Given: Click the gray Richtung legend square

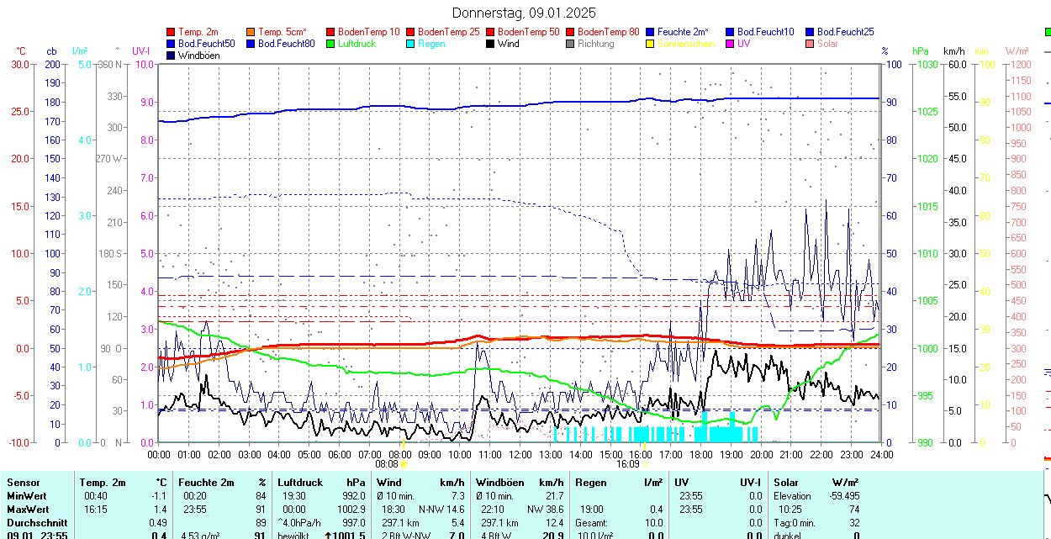Looking at the screenshot, I should (x=570, y=44).
